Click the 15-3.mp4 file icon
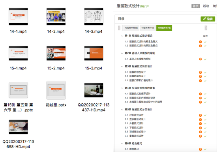This screenshot has width=223, height=155. (x=94, y=53)
